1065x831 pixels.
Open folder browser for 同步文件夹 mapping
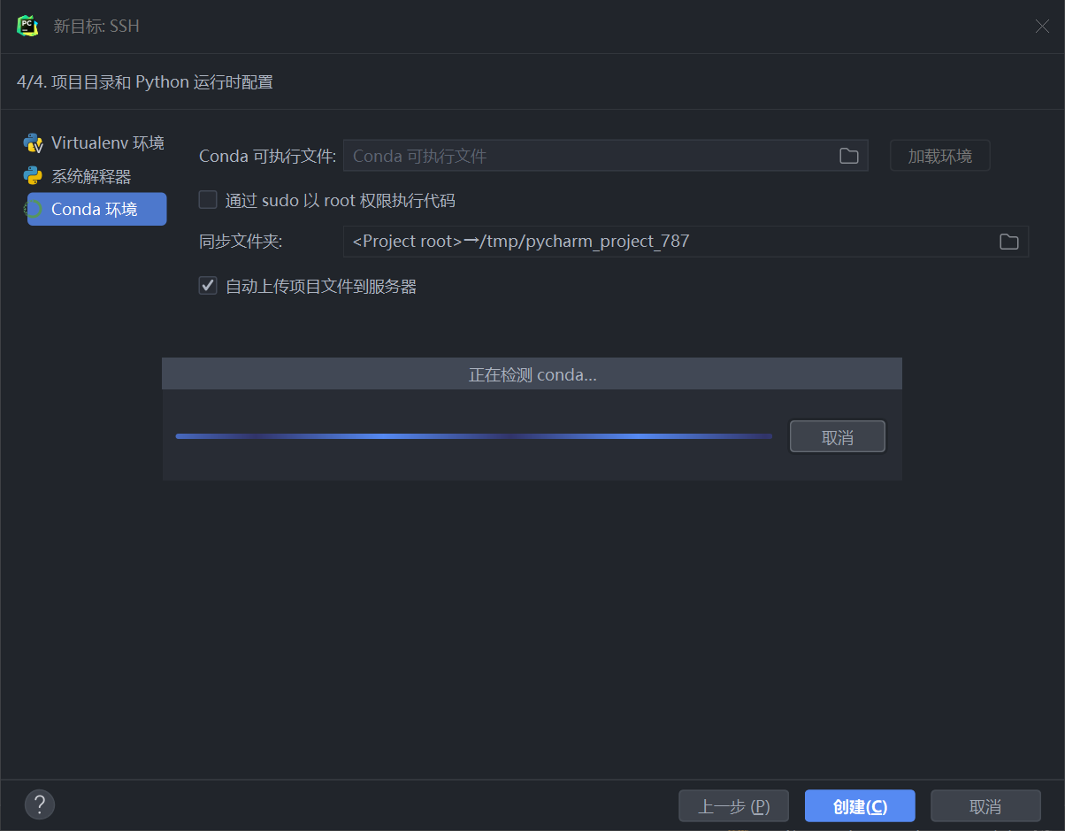point(1009,242)
